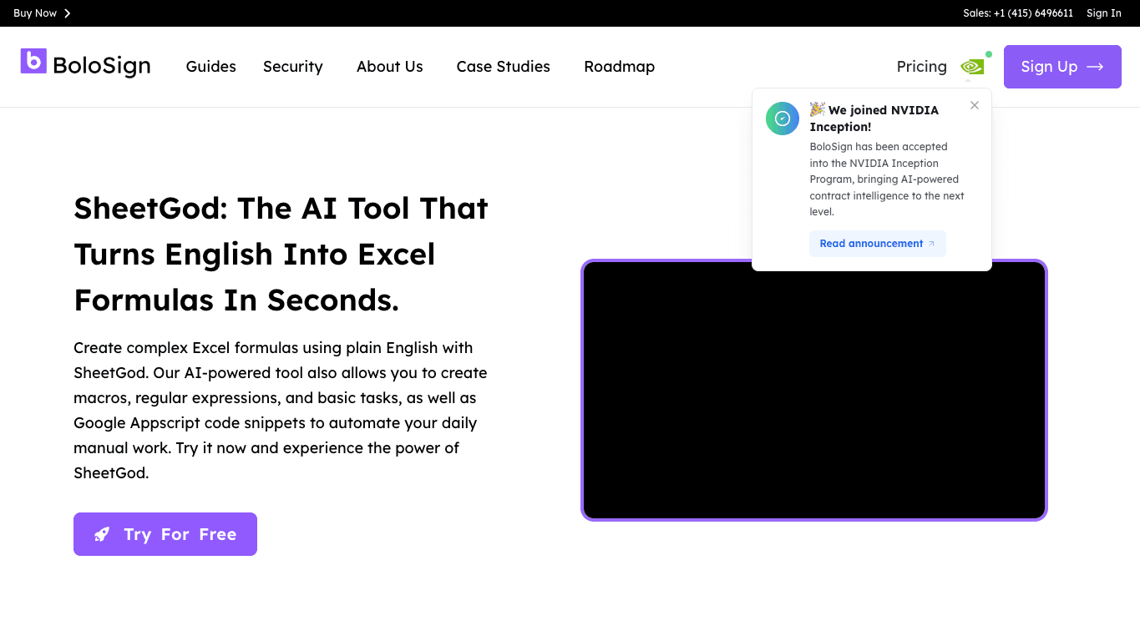Click the green circular badge icon in popup
Viewport: 1140px width, 641px height.
pos(783,119)
